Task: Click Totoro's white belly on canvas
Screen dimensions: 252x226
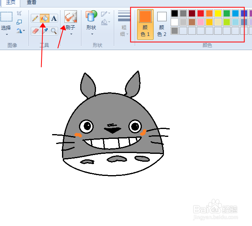Action: tap(113, 167)
